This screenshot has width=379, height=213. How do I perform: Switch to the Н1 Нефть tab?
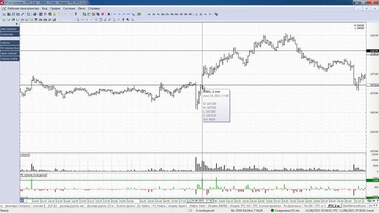click(159, 206)
